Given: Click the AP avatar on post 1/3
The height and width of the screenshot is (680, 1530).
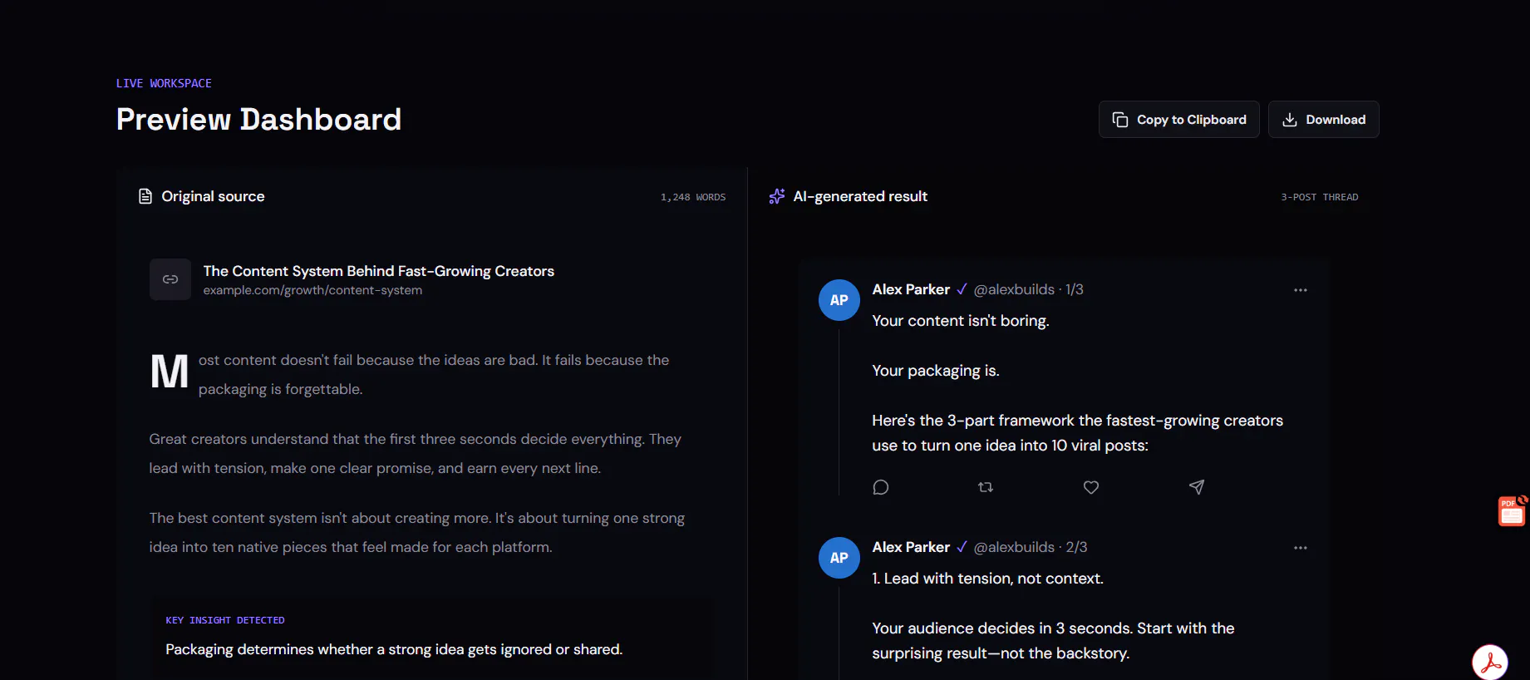Looking at the screenshot, I should (x=839, y=300).
